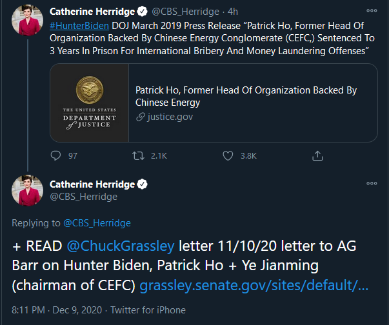Open the reply tweet's profile avatar
Image resolution: width=389 pixels, height=325 pixels.
click(27, 190)
